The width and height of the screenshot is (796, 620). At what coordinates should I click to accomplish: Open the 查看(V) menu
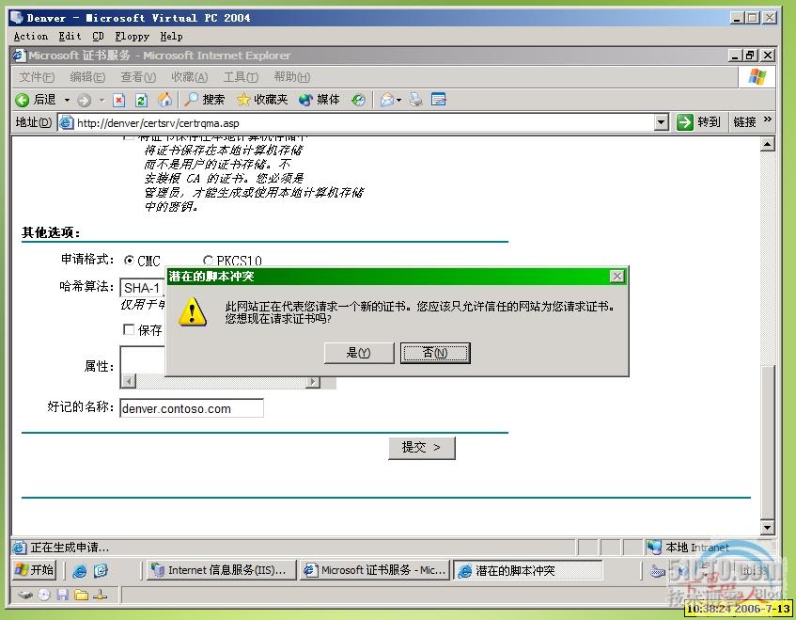pos(138,77)
